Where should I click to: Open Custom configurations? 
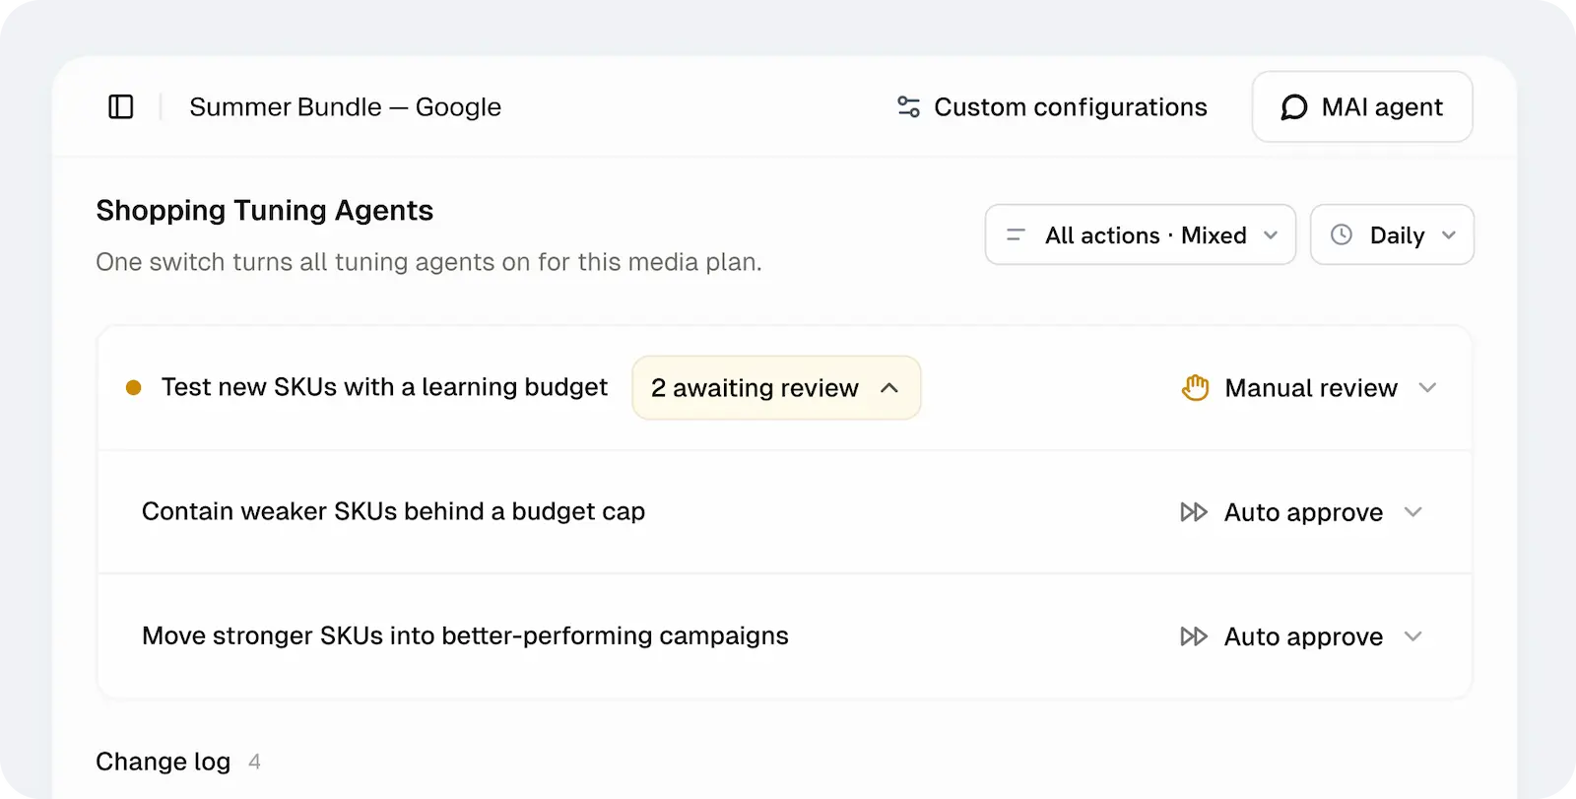tap(1052, 106)
